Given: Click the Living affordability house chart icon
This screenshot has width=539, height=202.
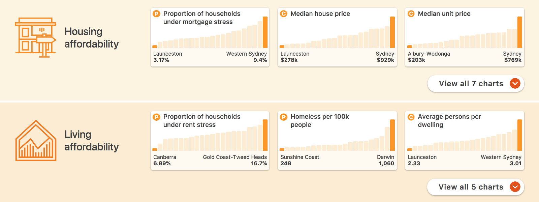Looking at the screenshot, I should click(x=36, y=141).
